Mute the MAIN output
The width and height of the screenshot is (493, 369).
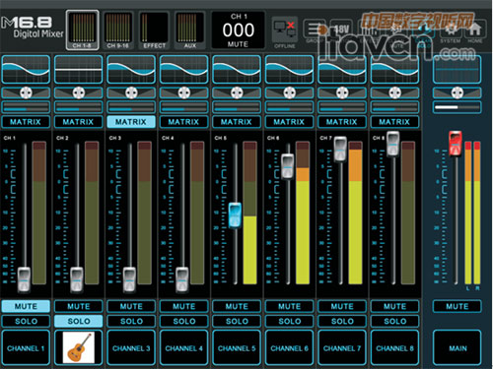[458, 306]
